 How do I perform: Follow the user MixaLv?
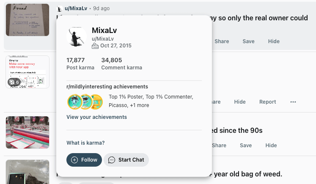coord(84,160)
